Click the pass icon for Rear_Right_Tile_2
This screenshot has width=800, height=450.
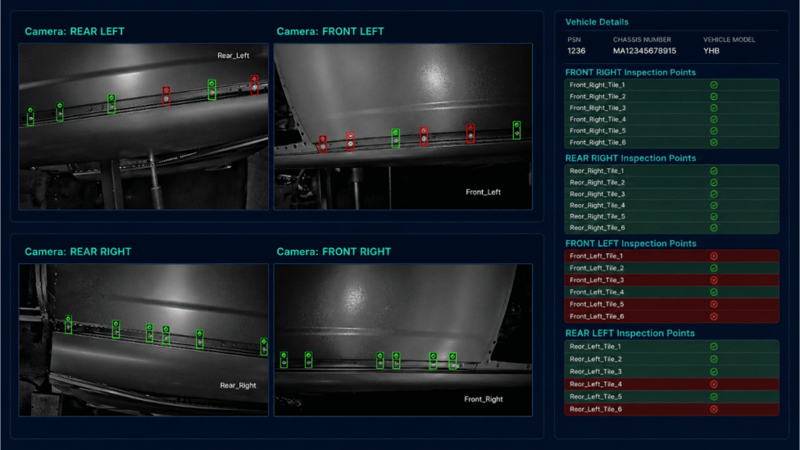[x=714, y=183]
